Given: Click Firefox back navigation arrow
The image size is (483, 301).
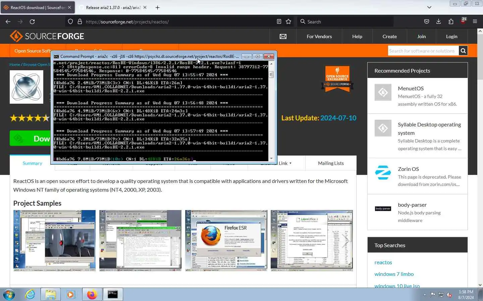Looking at the screenshot, I should click(8, 21).
